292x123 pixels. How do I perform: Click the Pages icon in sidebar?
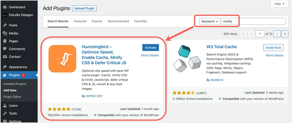[5, 41]
